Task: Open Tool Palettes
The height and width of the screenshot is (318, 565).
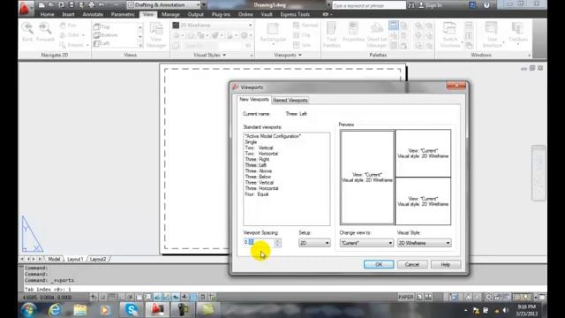Action: 332,35
